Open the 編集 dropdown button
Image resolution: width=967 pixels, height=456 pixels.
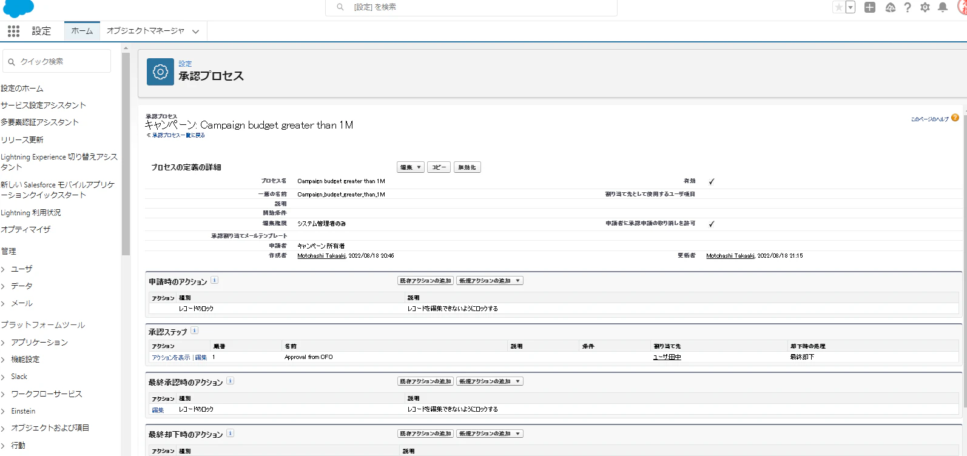tap(411, 167)
